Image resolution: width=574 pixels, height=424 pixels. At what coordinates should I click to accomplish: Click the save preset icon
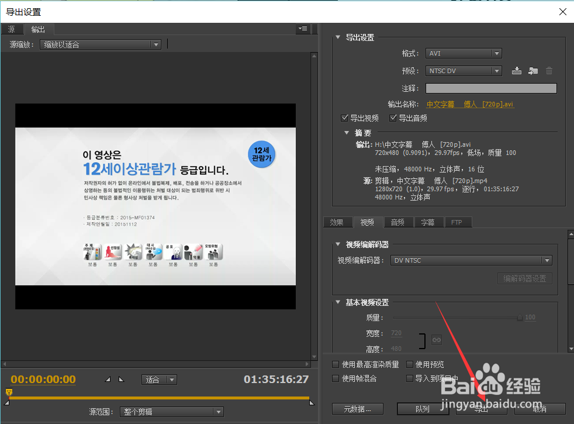click(517, 70)
